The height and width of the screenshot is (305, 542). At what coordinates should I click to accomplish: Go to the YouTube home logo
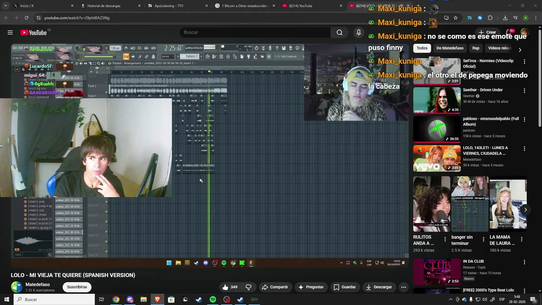(33, 33)
